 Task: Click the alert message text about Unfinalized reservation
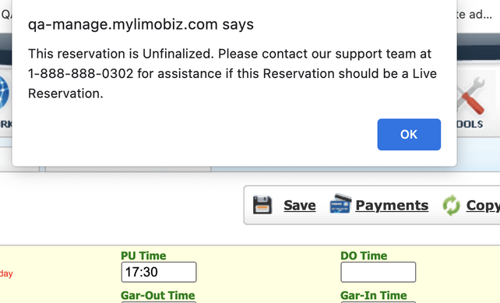pyautogui.click(x=232, y=73)
